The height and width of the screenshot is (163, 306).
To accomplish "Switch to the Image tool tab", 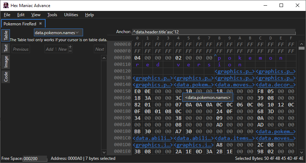I will (x=6, y=62).
